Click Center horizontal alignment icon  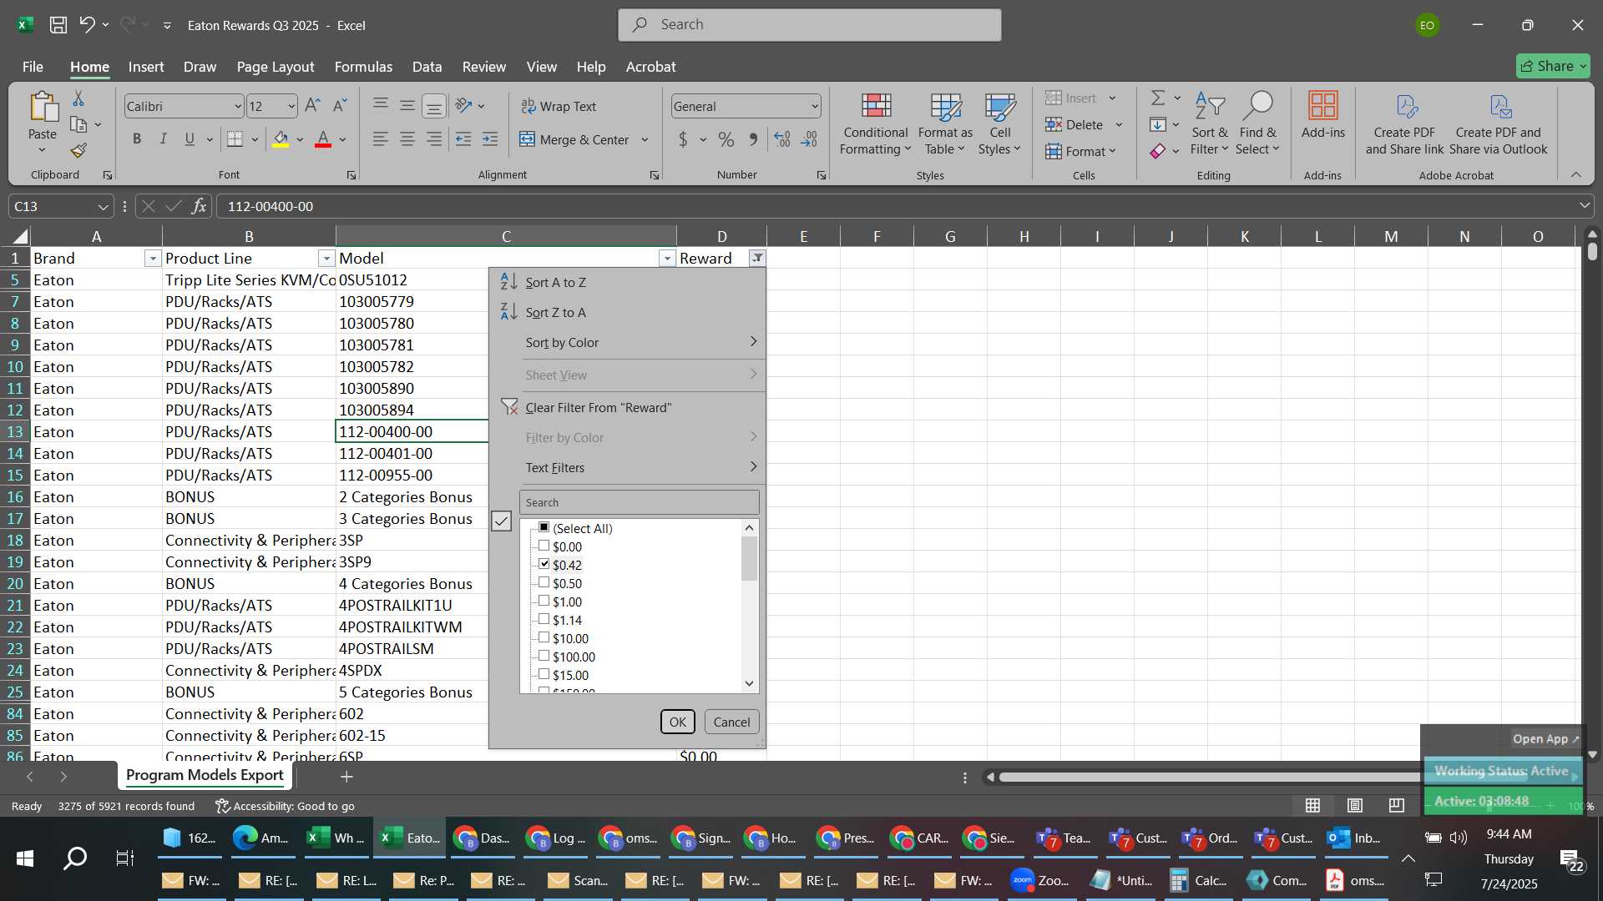click(x=407, y=139)
